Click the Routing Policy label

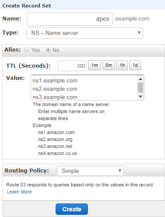27,171
